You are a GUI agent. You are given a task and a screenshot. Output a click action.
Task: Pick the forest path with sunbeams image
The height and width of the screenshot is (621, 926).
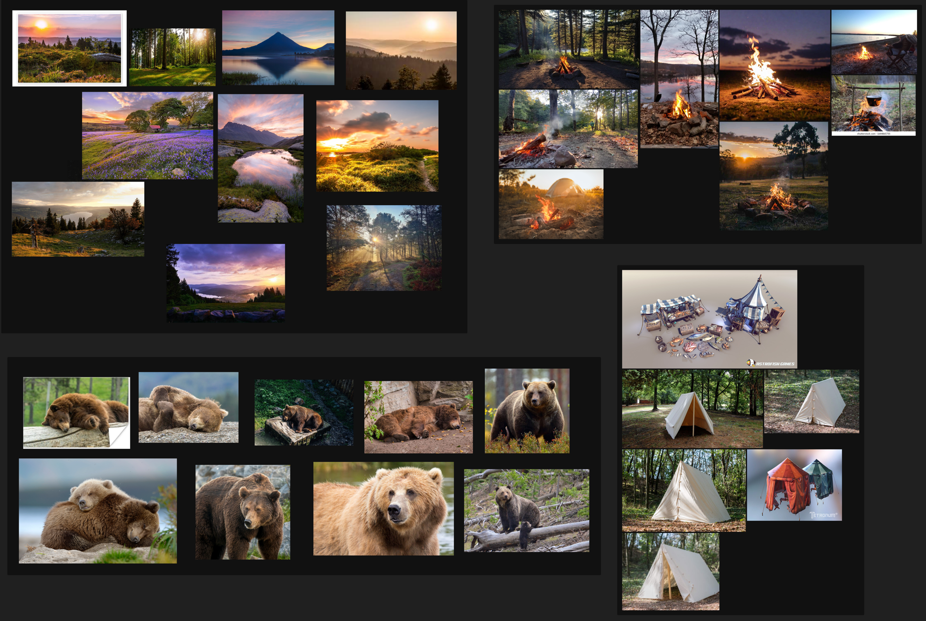(383, 248)
